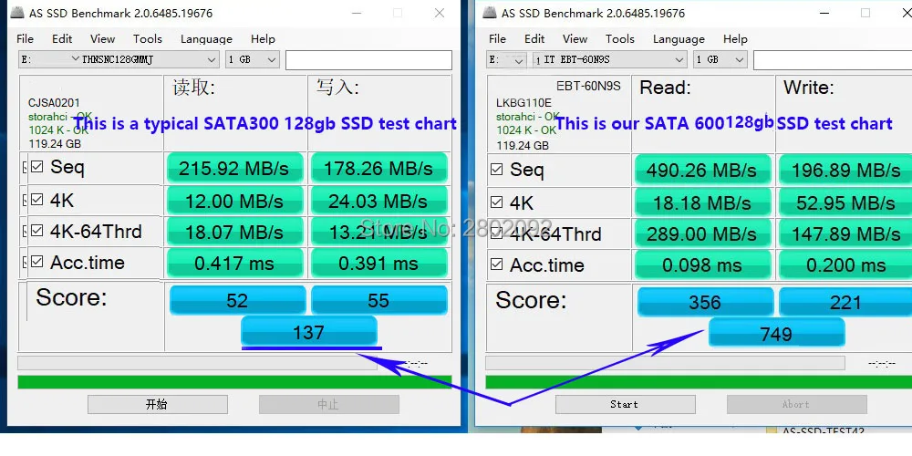Click the Start button in the right window
Viewport: 912px width, 456px height.
coord(626,404)
